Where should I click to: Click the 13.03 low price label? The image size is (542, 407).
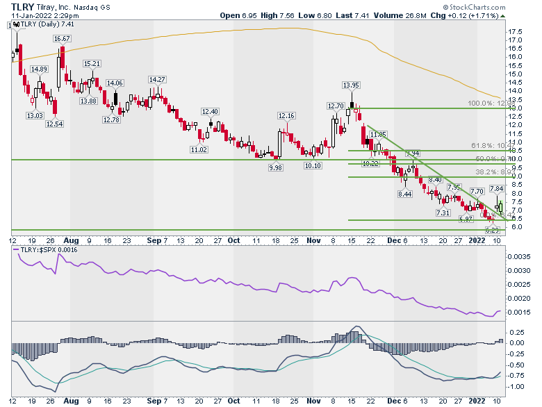tap(35, 116)
